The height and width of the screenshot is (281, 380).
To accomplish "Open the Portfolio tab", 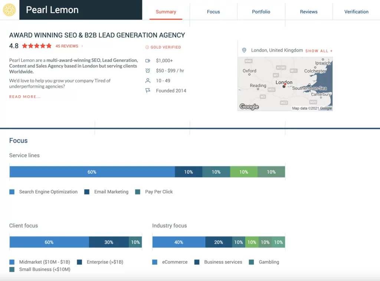I will point(261,12).
